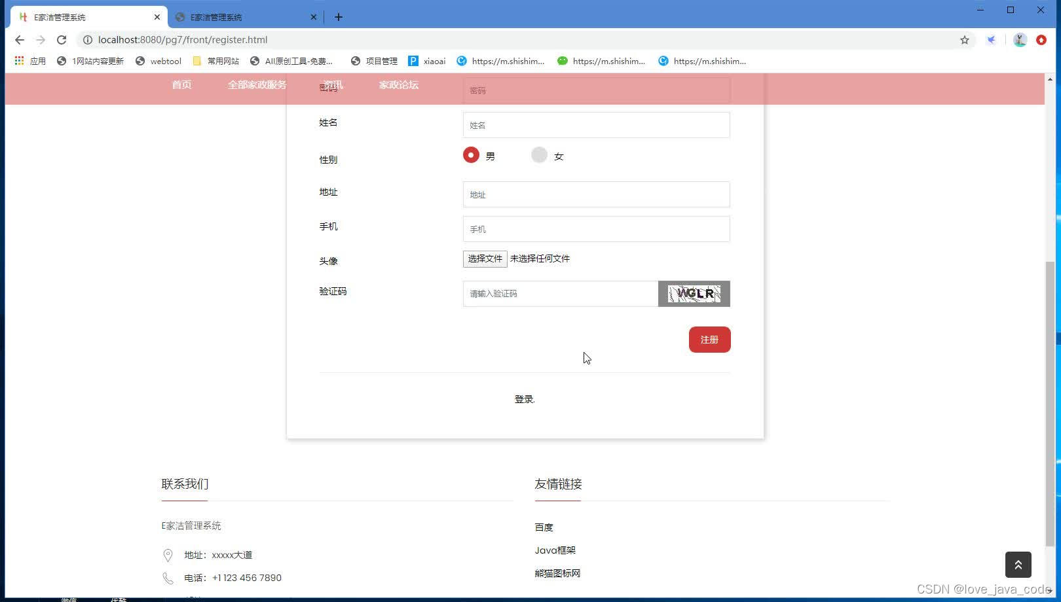Click the WGLR captcha image to refresh it
The height and width of the screenshot is (602, 1061).
point(694,293)
